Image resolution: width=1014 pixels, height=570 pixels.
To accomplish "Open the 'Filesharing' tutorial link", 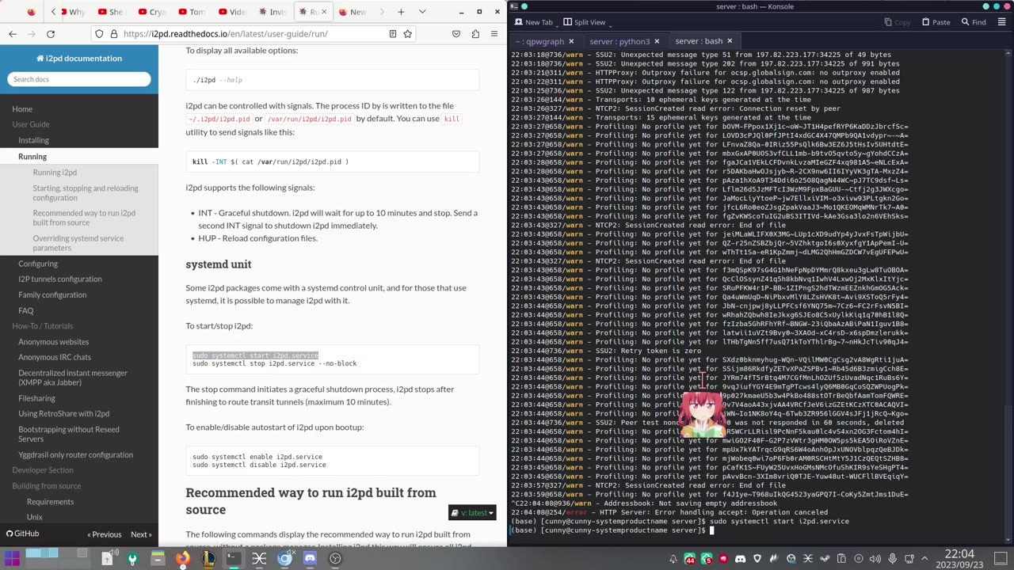I will tap(37, 398).
